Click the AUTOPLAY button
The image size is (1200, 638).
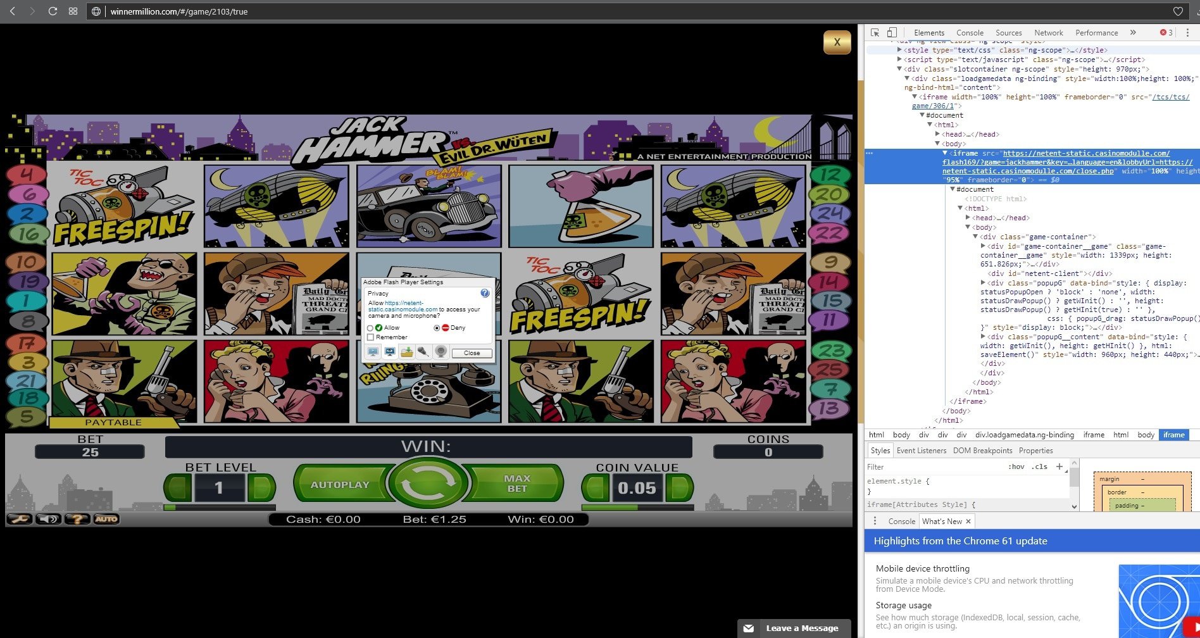point(341,484)
